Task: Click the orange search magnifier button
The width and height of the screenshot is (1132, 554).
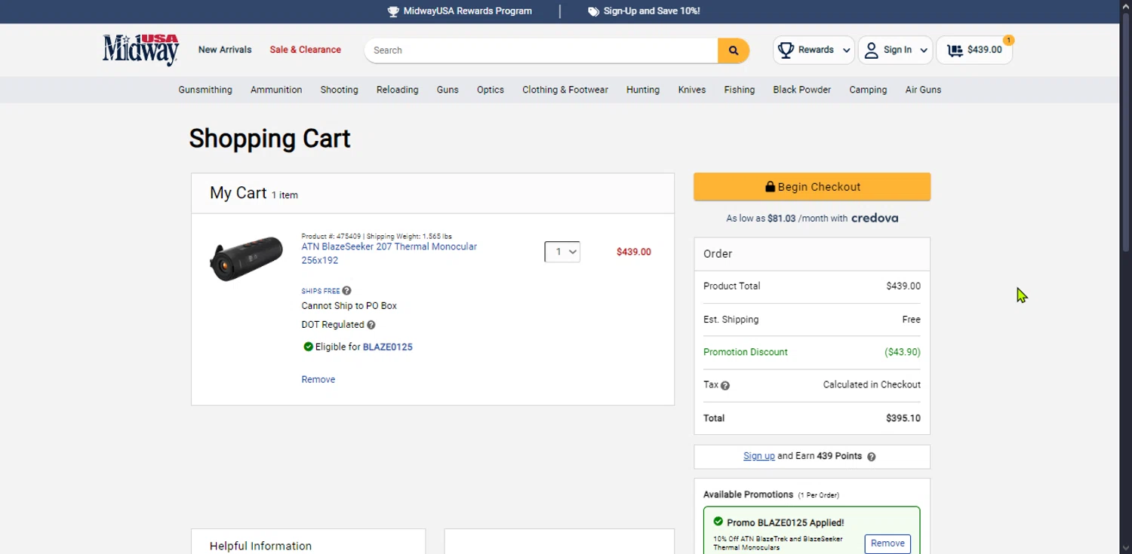Action: [733, 51]
